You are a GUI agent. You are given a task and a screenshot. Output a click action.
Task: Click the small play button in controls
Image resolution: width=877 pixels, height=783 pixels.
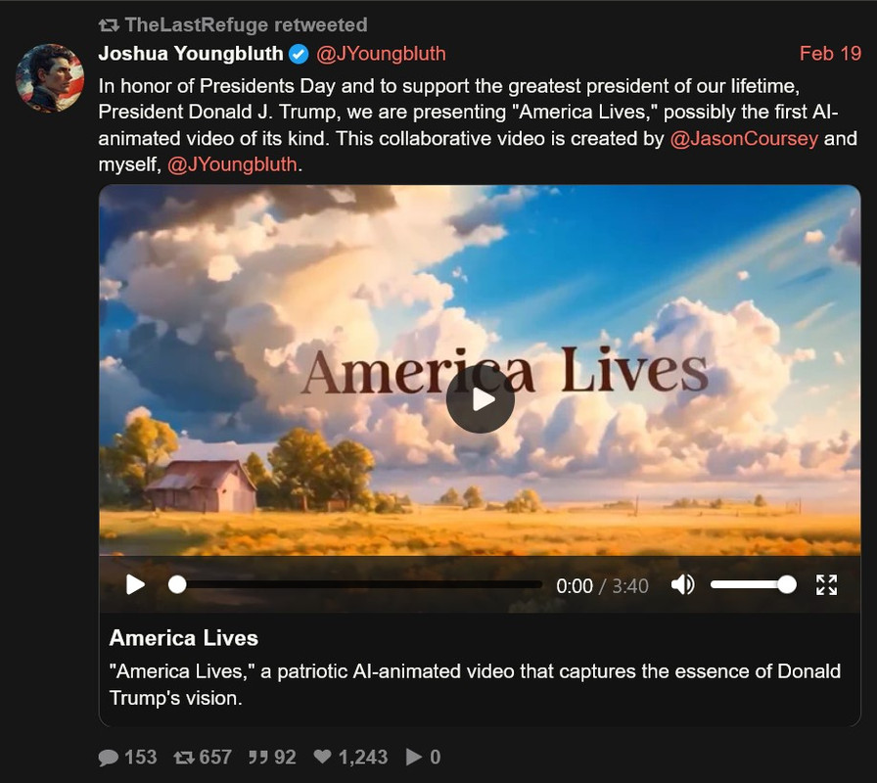[135, 585]
